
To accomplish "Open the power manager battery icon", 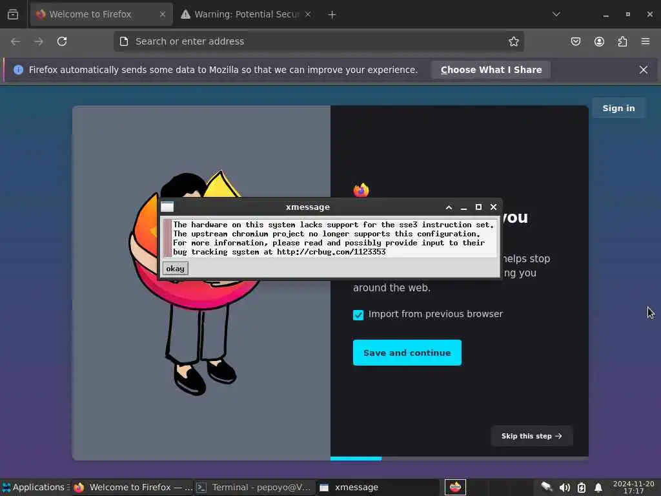I will [x=582, y=488].
